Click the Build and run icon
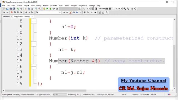178x100 pixels. click(x=51, y=9)
